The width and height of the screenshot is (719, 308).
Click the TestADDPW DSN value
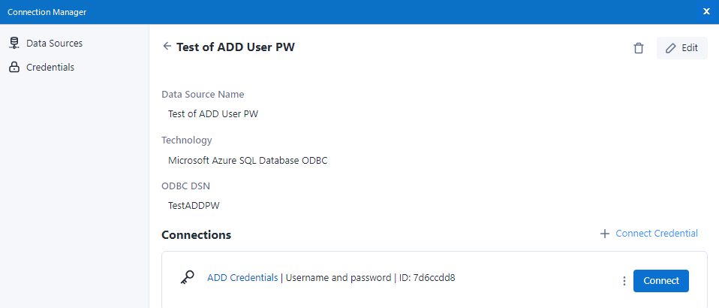point(194,205)
